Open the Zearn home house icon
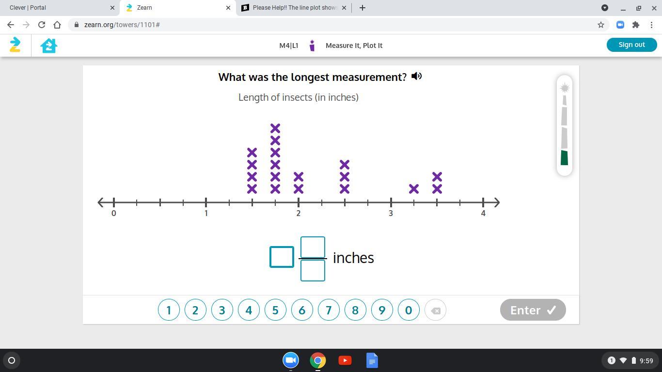 (x=49, y=46)
